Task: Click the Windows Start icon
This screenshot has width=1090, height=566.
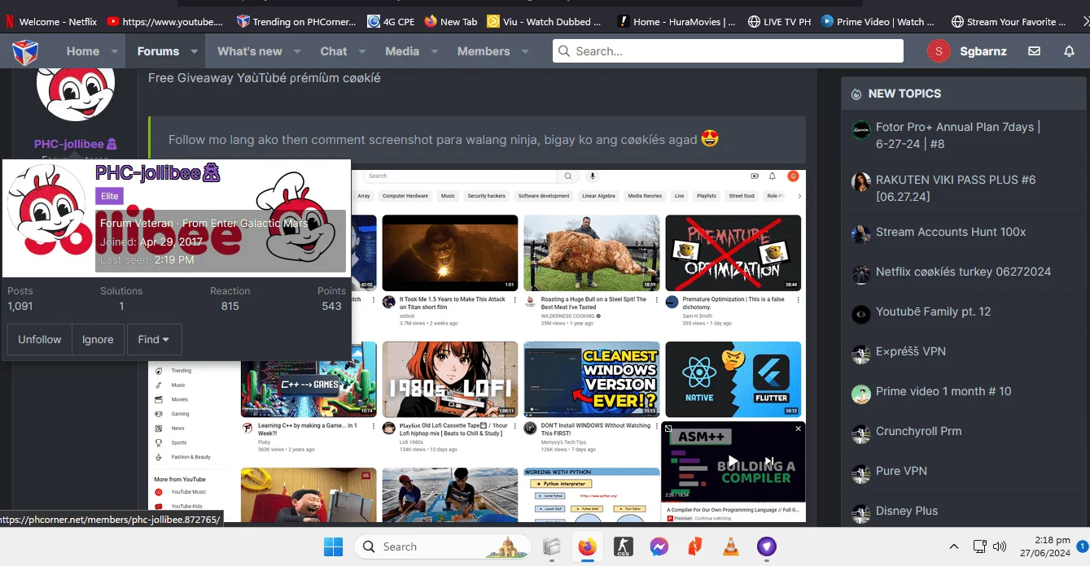Action: point(333,546)
